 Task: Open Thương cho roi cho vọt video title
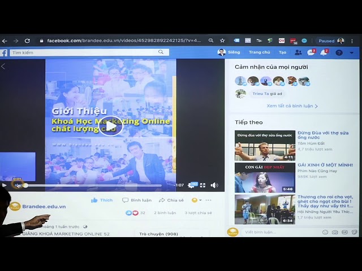pyautogui.click(x=325, y=202)
